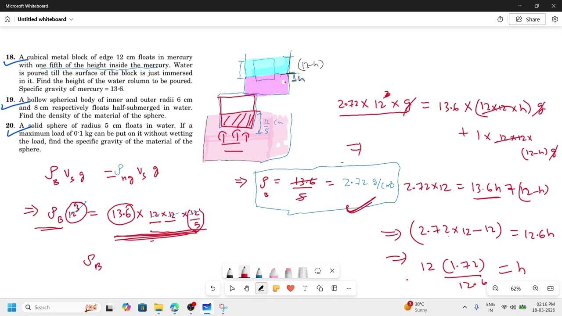Open Task View on the taskbar
This screenshot has width=562, height=316.
[109, 307]
